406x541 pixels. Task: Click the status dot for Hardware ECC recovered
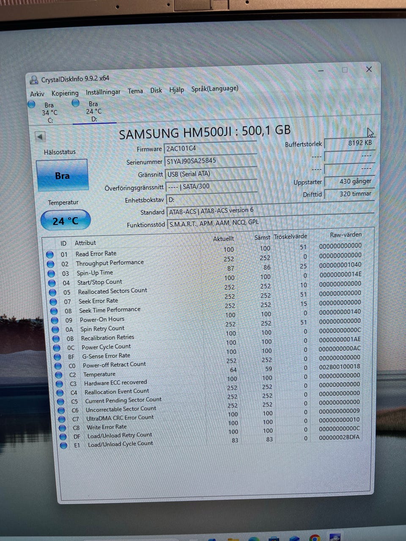pos(60,384)
